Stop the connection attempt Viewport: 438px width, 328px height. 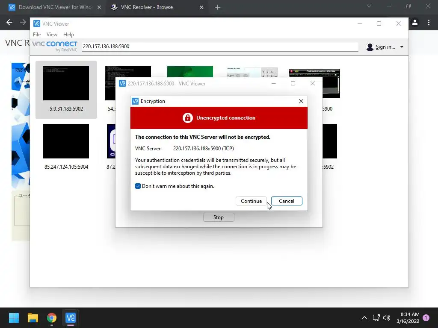pos(219,217)
